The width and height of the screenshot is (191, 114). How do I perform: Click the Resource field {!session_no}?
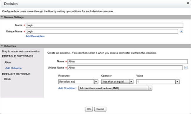click(76, 82)
